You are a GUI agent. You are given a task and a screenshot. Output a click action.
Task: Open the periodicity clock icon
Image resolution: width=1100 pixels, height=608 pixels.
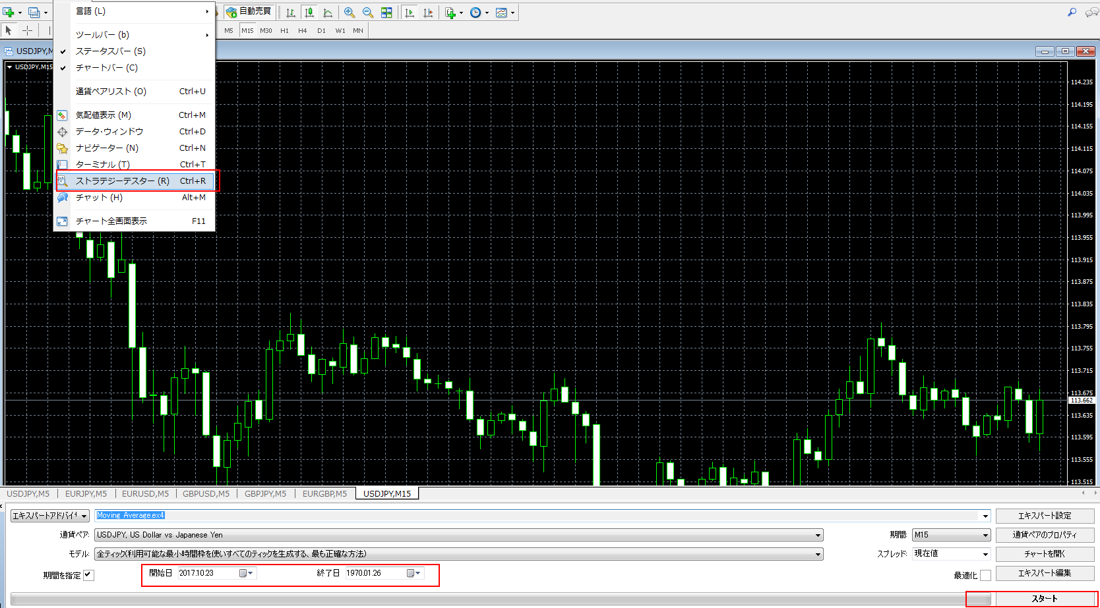475,12
